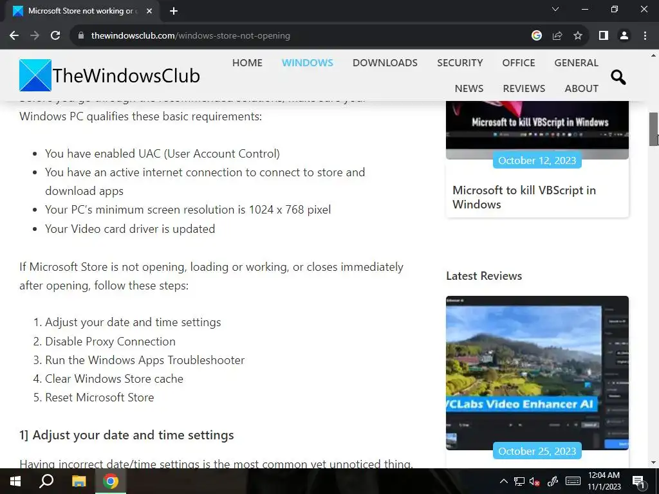The height and width of the screenshot is (494, 659).
Task: Open NEWS menu item
Action: coord(469,88)
